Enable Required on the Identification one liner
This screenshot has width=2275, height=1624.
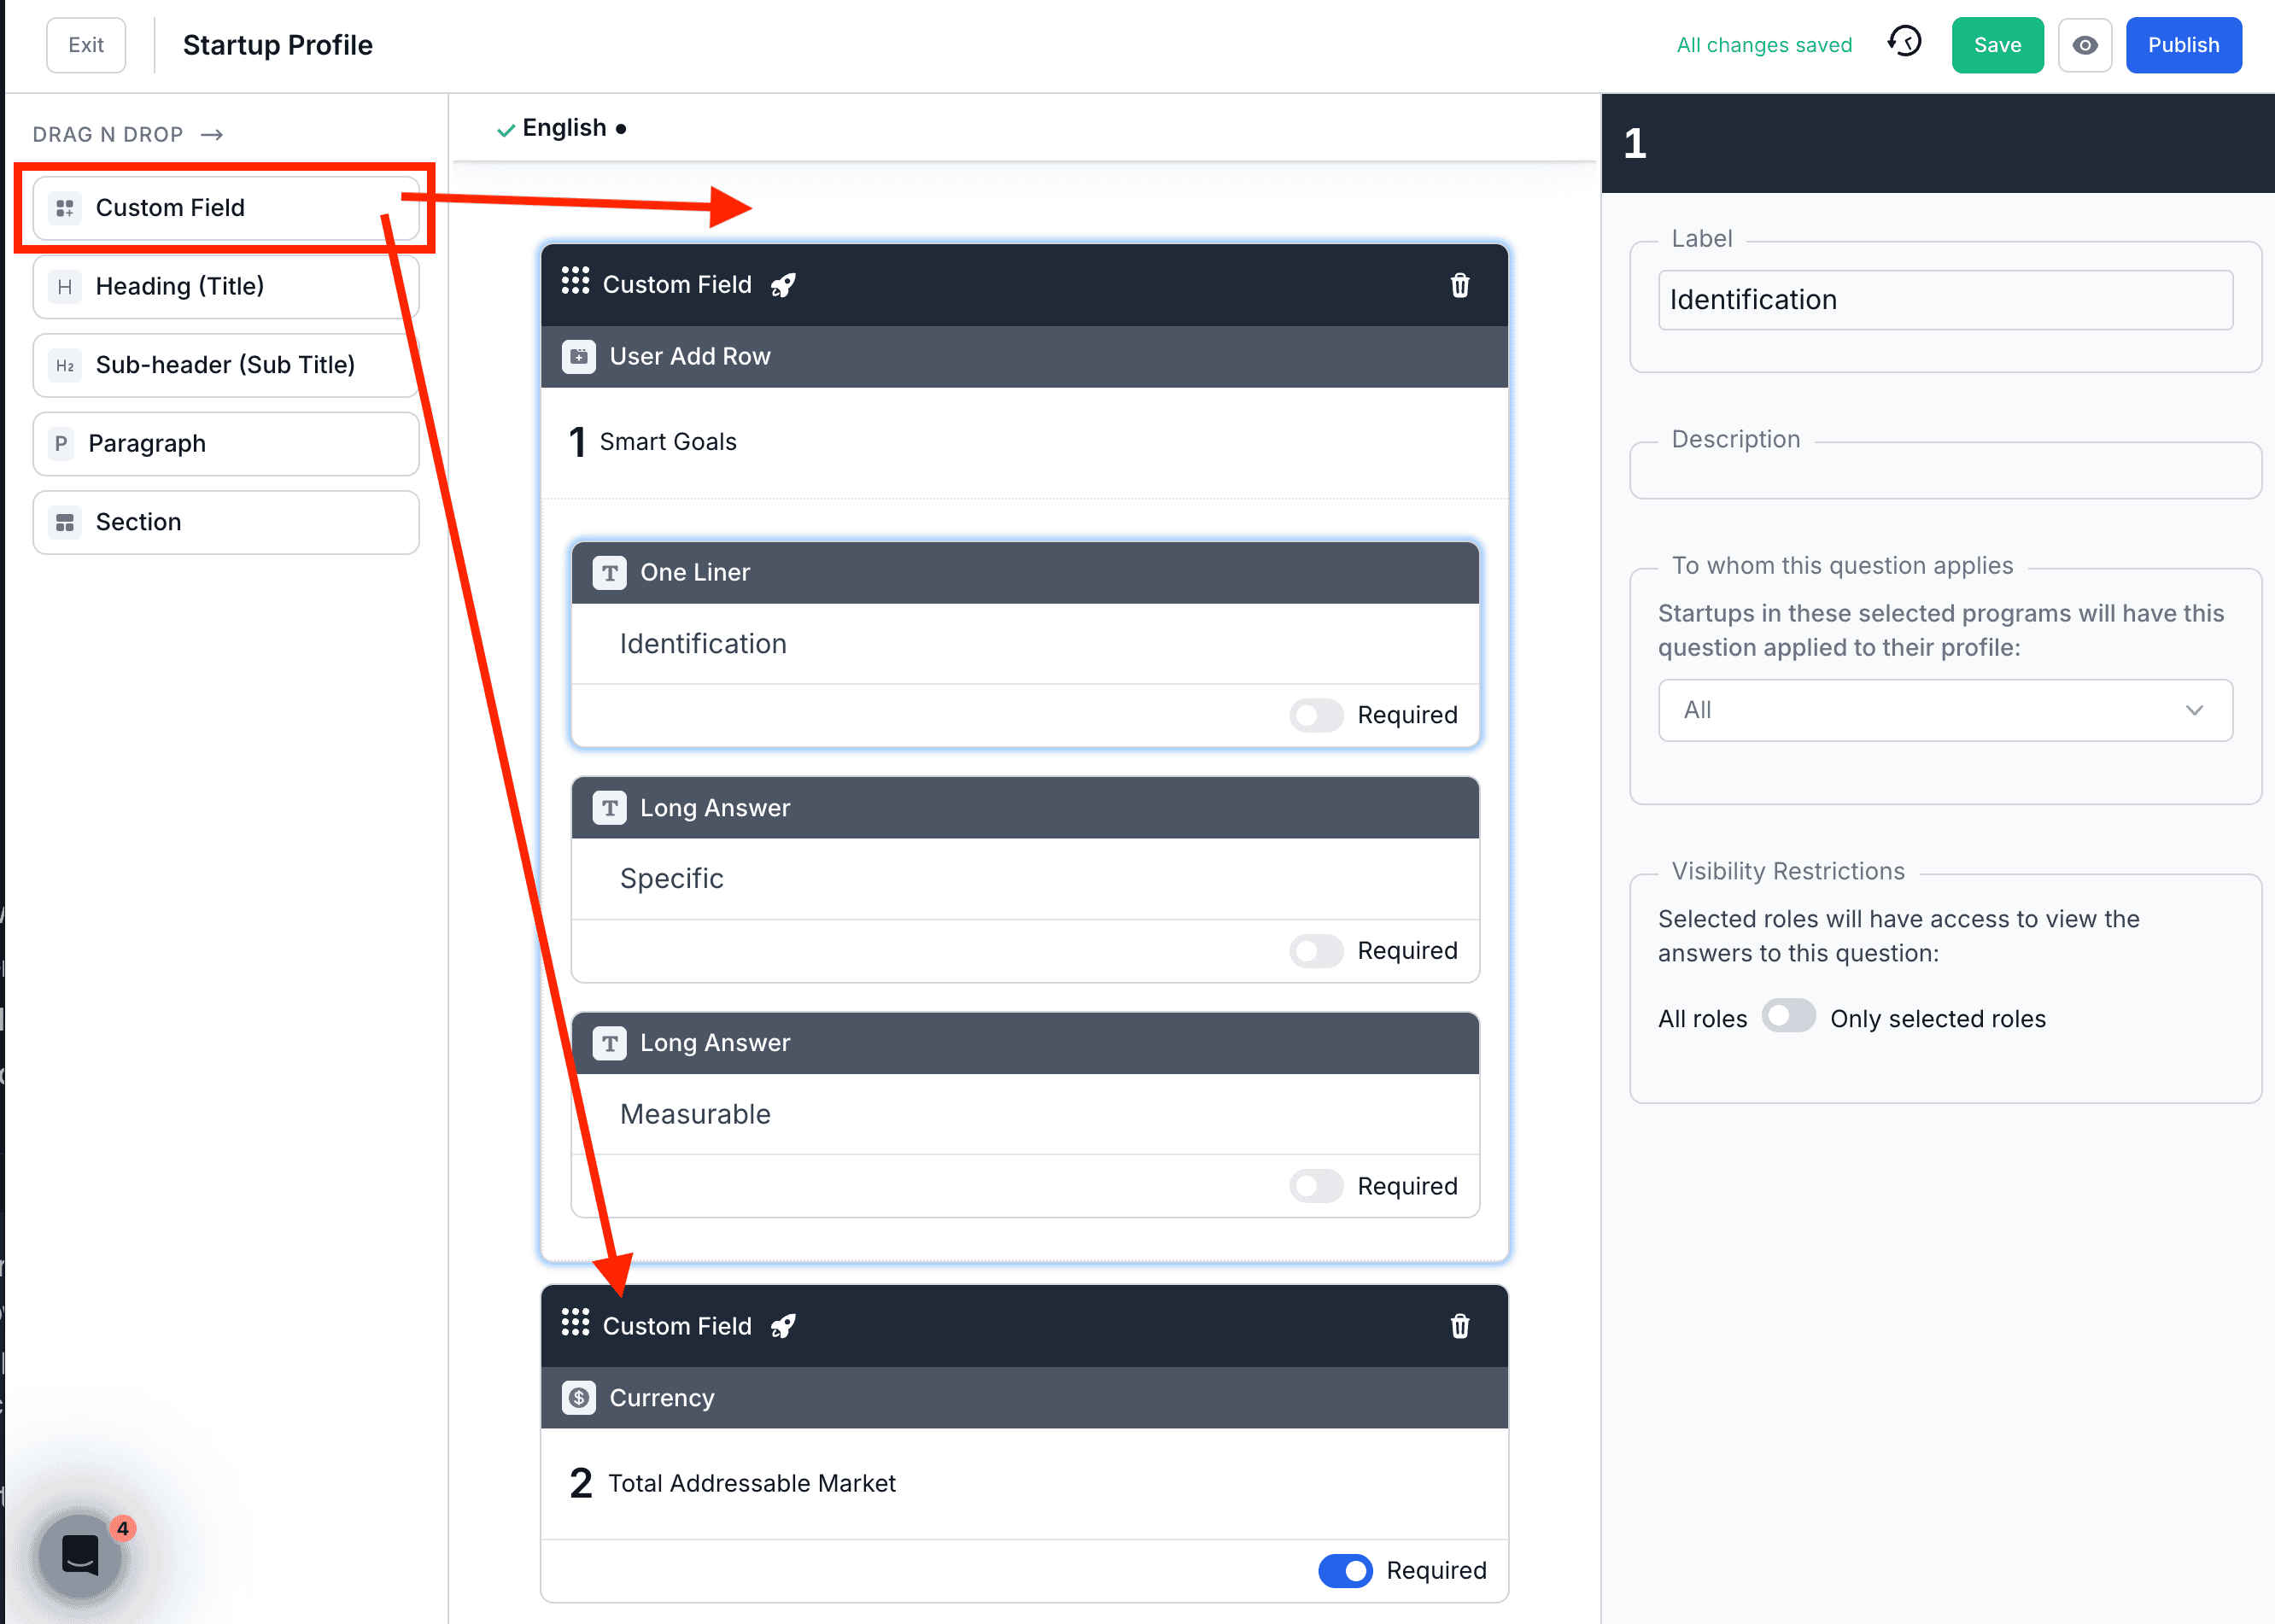1315,715
